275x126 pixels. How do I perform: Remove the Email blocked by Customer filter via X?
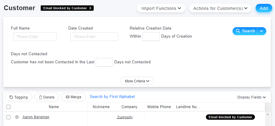pos(90,8)
